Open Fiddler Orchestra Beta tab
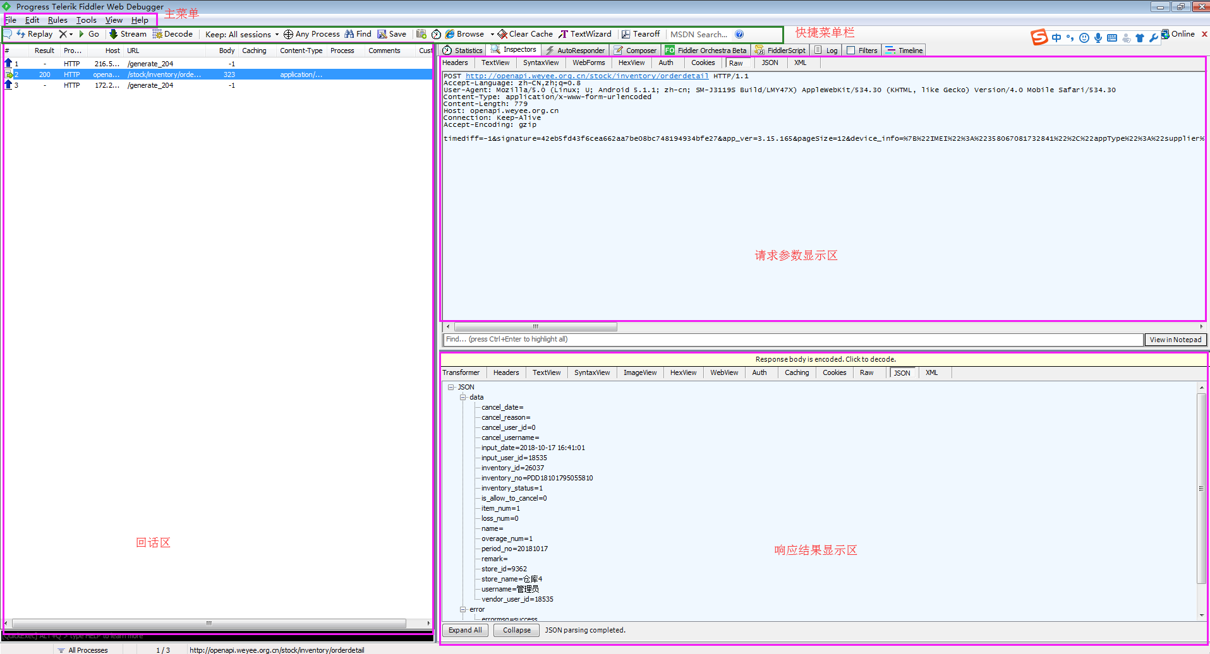The width and height of the screenshot is (1210, 654). (706, 51)
